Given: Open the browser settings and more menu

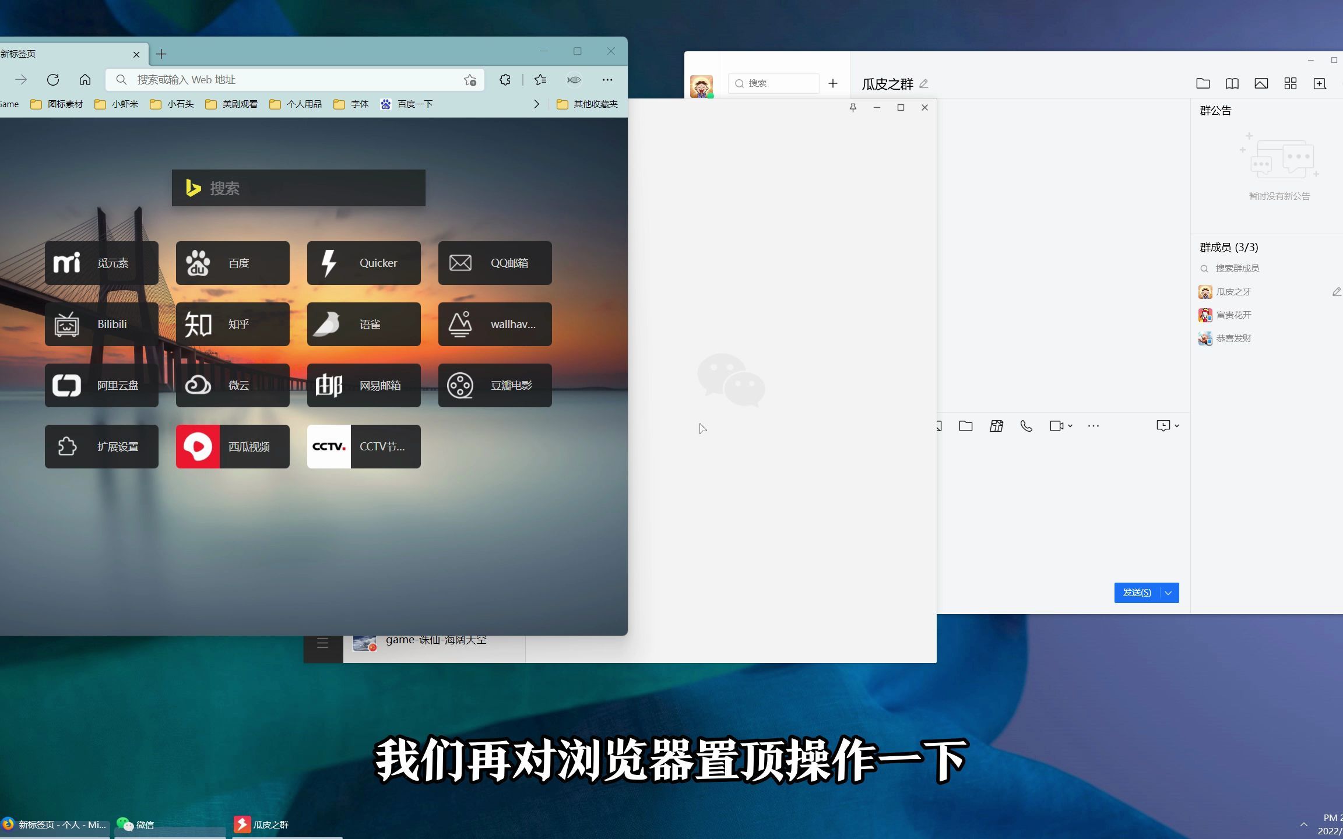Looking at the screenshot, I should [x=607, y=80].
